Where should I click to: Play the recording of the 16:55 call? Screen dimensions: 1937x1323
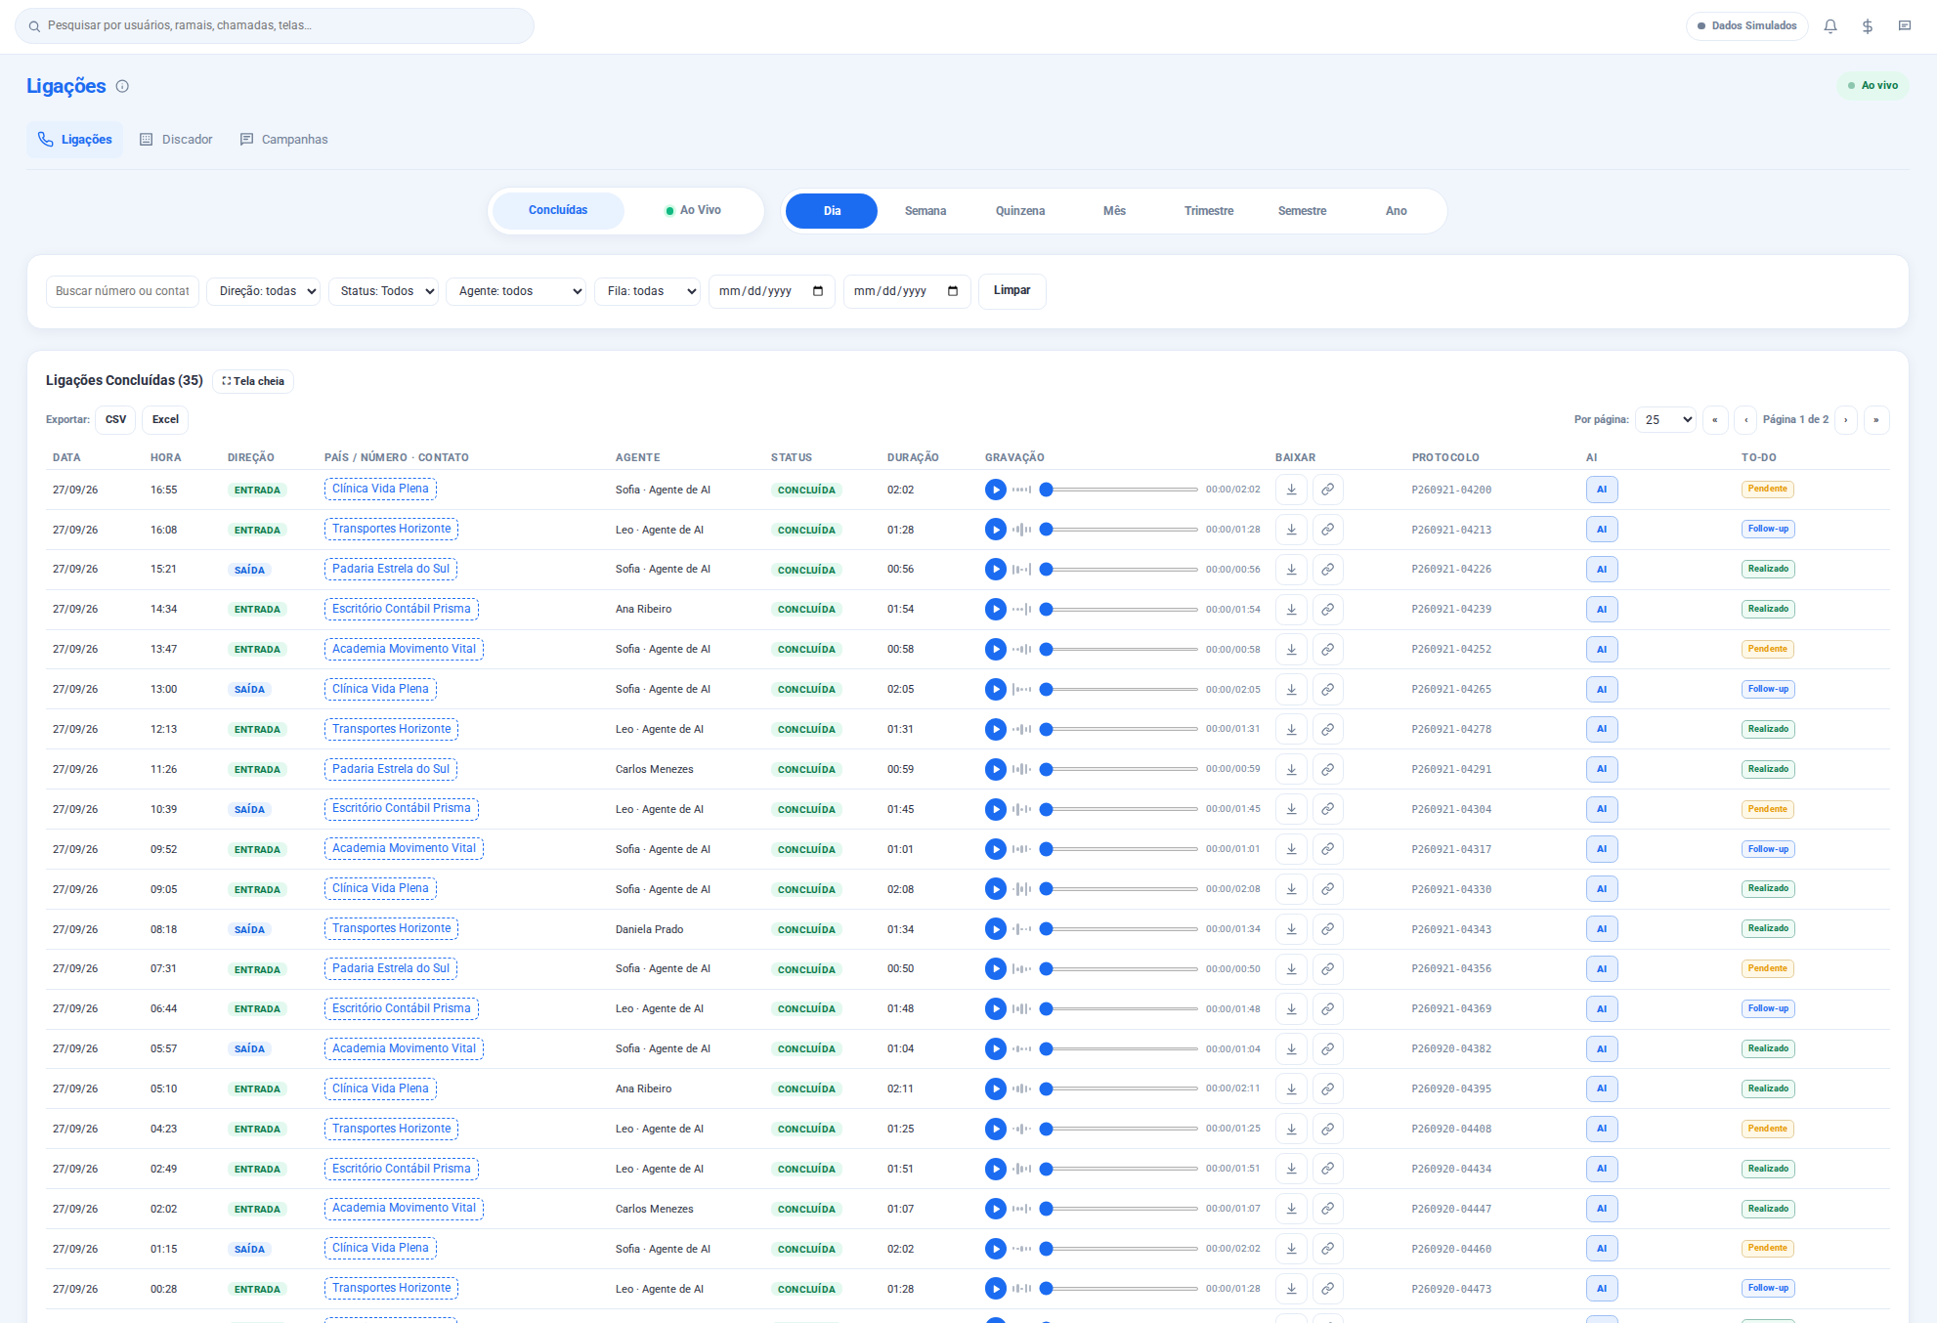995,490
